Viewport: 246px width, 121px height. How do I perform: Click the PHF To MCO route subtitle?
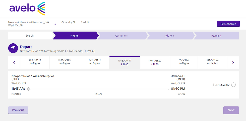coord(57,51)
